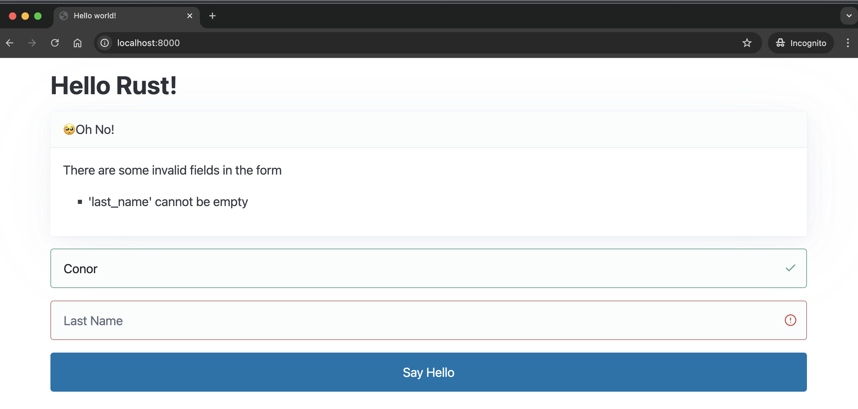Click the green checkmark in first name field
The image size is (858, 409).
pyautogui.click(x=790, y=268)
